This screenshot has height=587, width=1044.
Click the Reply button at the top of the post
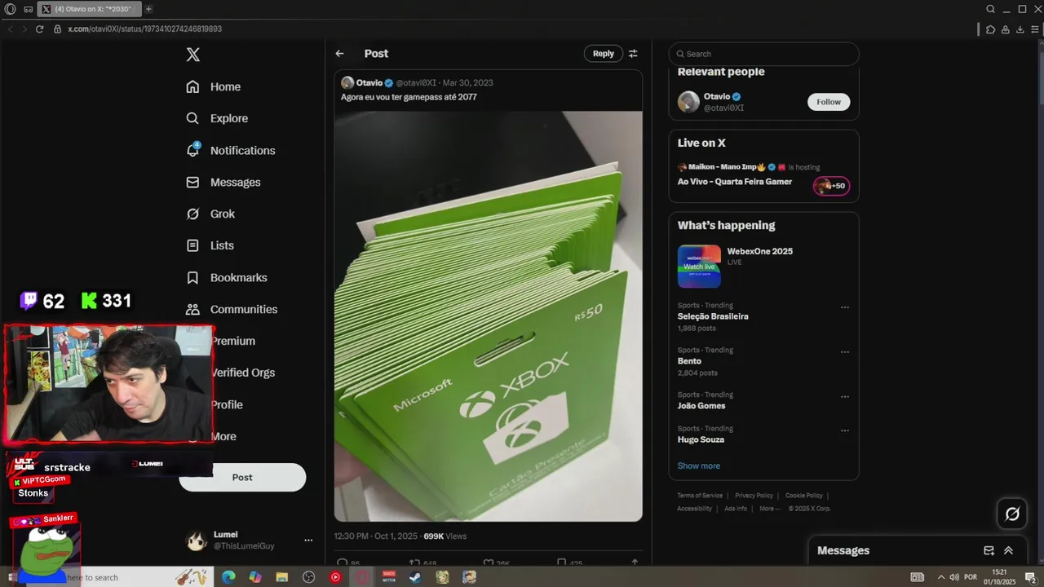[604, 54]
